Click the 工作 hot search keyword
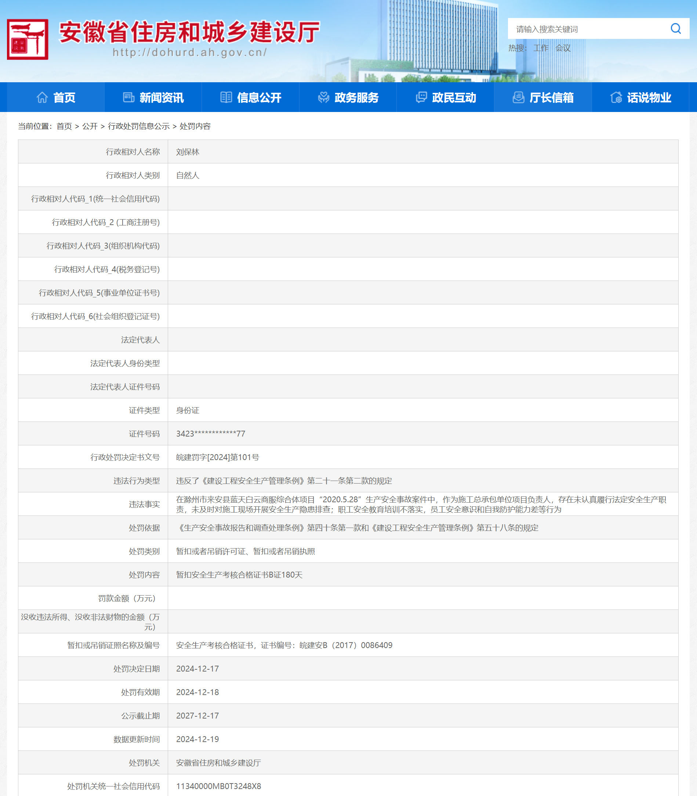This screenshot has width=697, height=796. pyautogui.click(x=541, y=48)
